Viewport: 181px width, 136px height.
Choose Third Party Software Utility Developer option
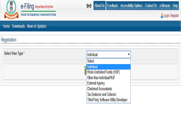(108, 100)
